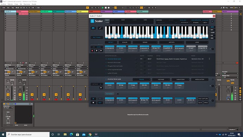
Task: Open Felt Piano instrument selector
Action: (x=97, y=37)
